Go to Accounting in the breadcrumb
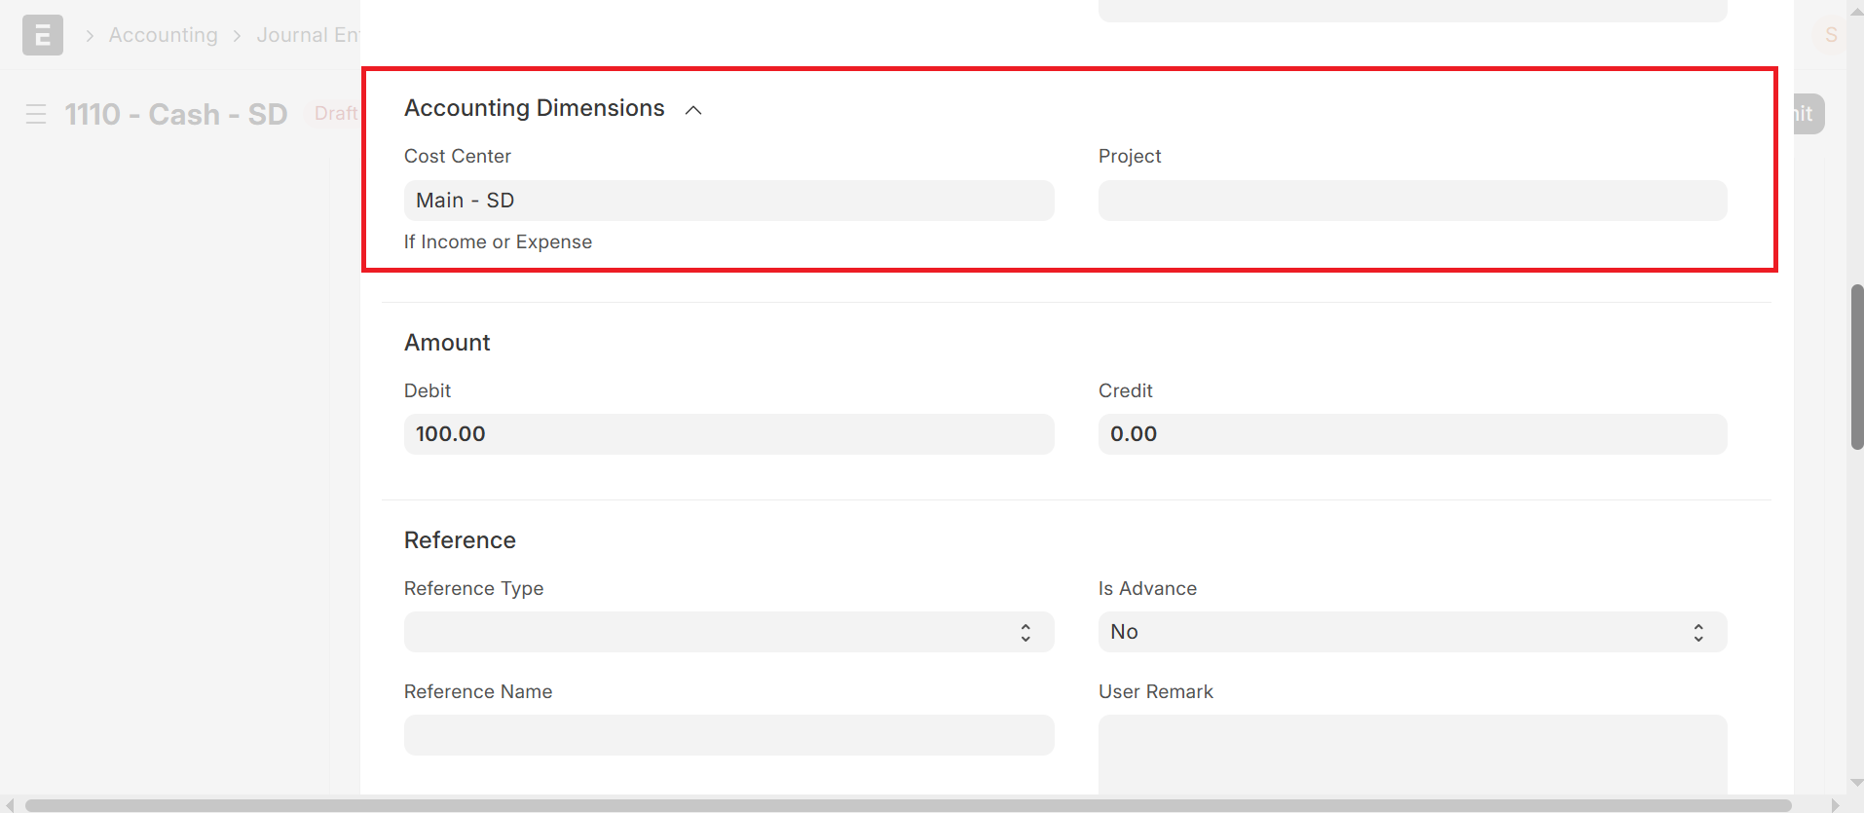Image resolution: width=1864 pixels, height=813 pixels. coord(164,36)
